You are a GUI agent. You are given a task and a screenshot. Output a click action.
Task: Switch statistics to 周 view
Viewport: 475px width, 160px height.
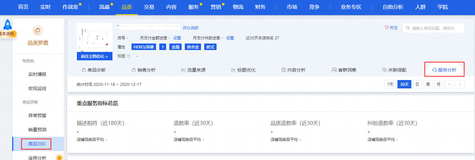pos(428,85)
